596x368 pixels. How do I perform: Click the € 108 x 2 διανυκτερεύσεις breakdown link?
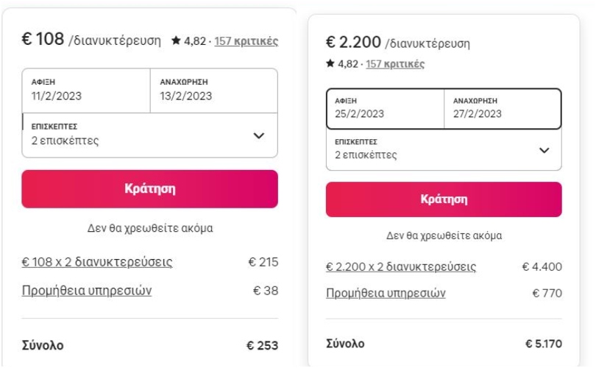pos(97,262)
